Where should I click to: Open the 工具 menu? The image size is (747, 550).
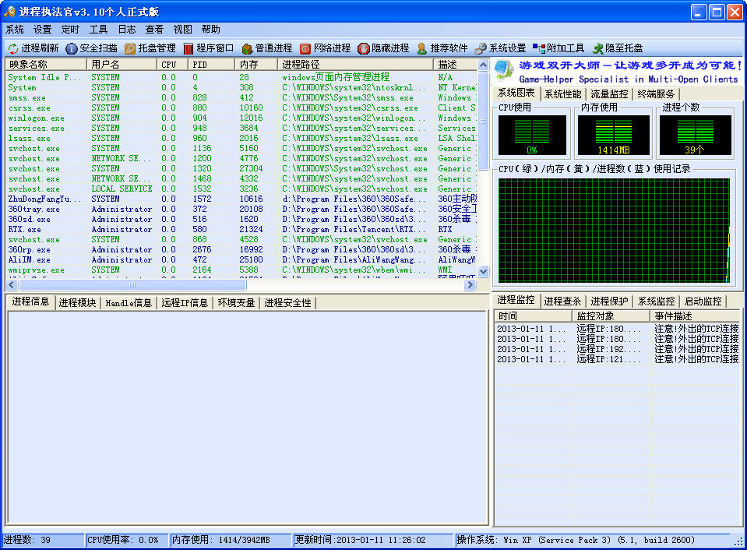99,30
